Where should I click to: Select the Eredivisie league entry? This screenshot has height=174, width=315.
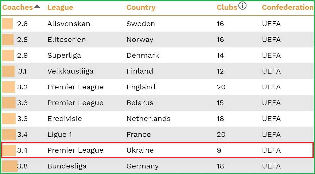point(65,119)
